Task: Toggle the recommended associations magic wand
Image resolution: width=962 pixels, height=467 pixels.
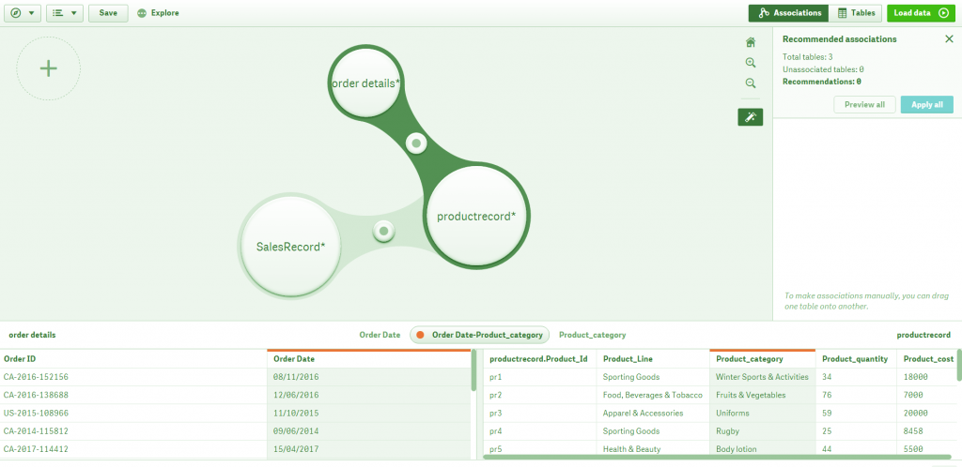Action: [x=750, y=117]
